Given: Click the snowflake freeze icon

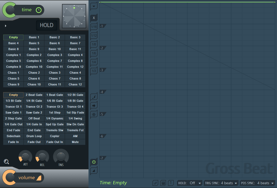Looking at the screenshot, I should point(94,115).
